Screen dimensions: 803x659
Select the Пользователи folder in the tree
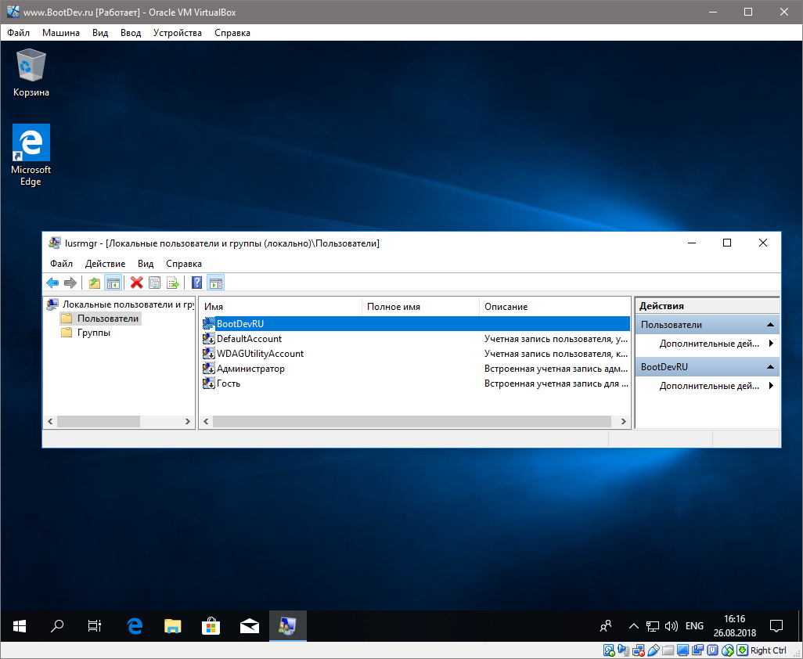(x=100, y=319)
